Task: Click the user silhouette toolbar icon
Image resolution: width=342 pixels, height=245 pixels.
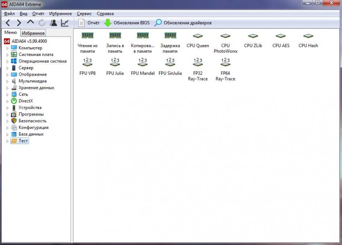Action: pos(53,23)
